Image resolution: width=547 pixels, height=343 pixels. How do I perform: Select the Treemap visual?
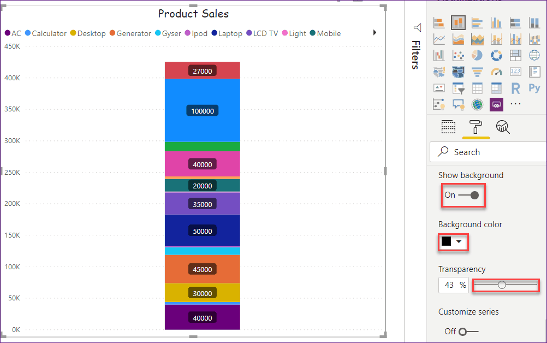point(515,55)
